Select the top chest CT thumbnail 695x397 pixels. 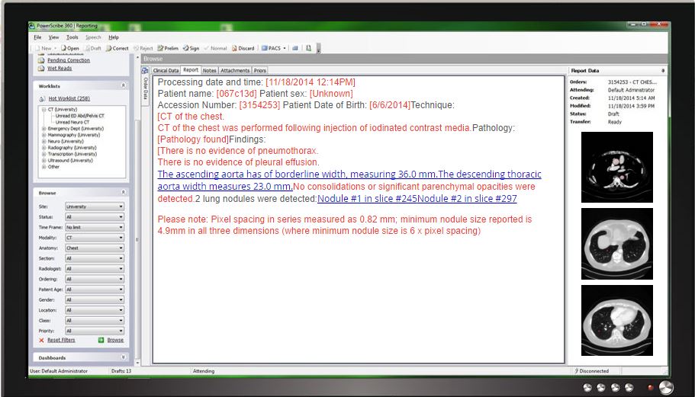click(617, 168)
